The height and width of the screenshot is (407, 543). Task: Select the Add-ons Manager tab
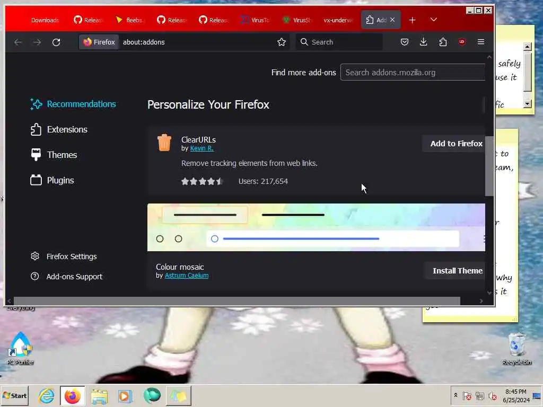coord(376,20)
